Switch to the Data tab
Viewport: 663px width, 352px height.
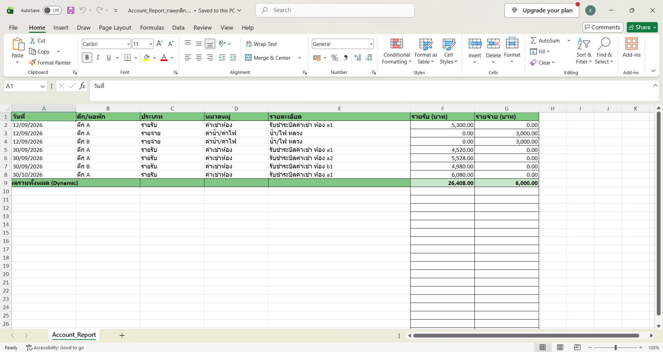(178, 28)
